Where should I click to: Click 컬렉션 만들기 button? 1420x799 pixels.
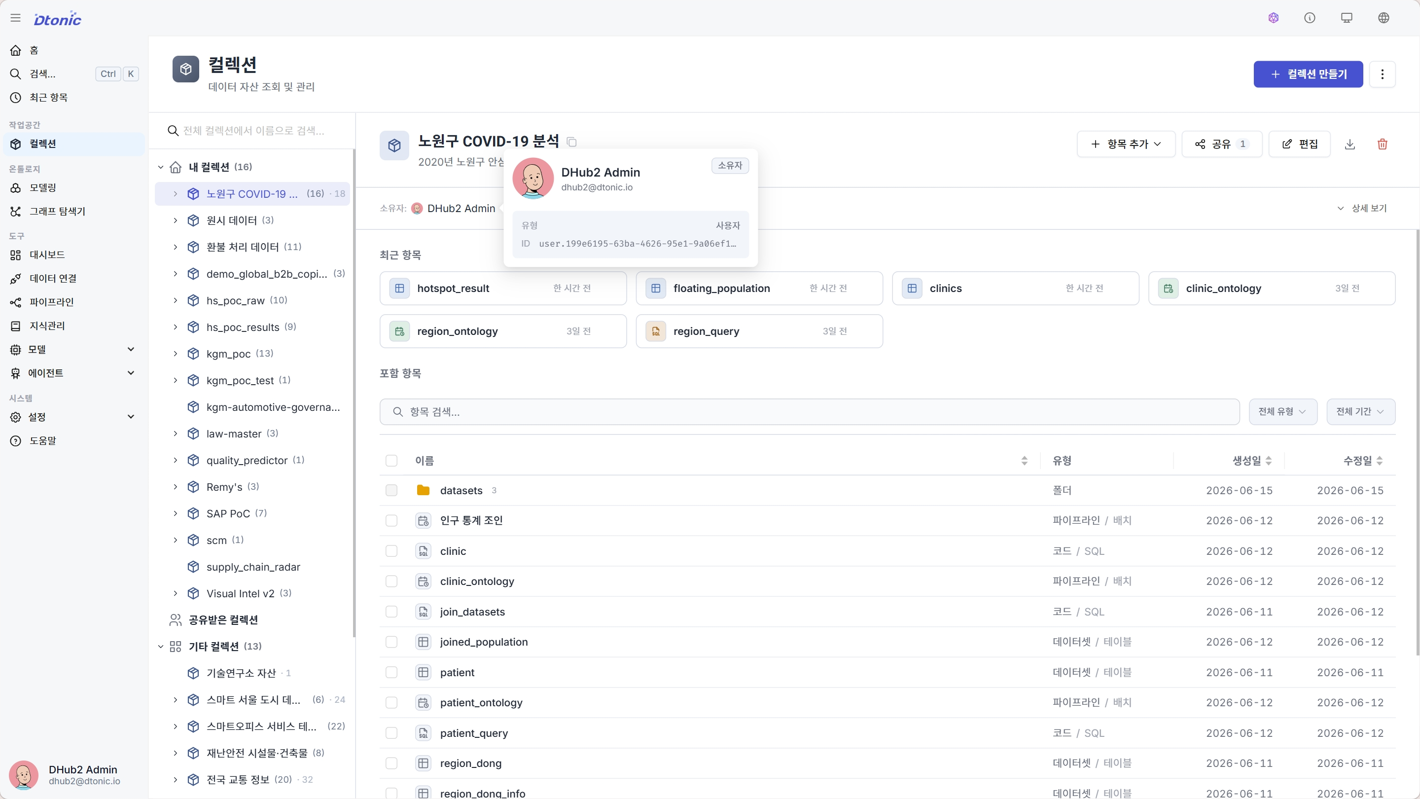pos(1308,74)
